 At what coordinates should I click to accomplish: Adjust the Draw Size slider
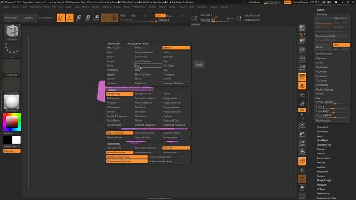216,20
